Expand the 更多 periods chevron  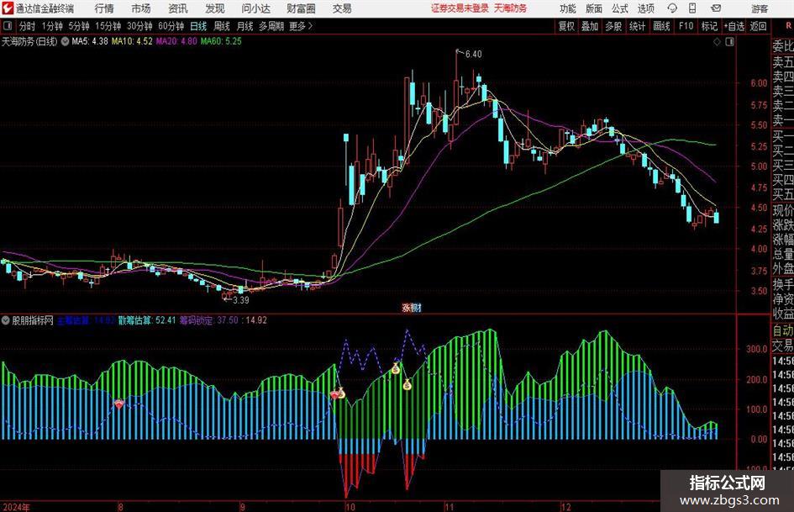[x=310, y=26]
